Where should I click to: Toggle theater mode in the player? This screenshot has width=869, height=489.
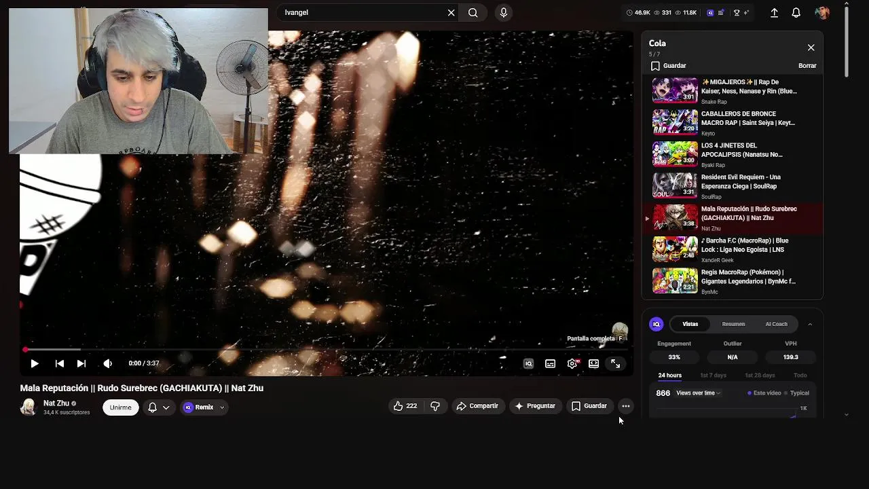(593, 363)
